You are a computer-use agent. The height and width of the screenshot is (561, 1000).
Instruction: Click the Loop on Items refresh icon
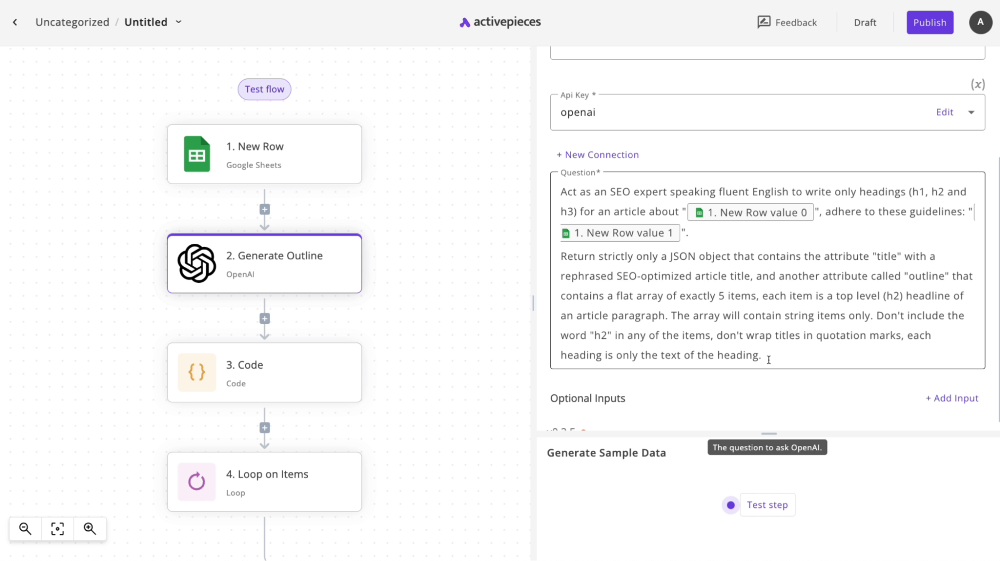click(196, 481)
